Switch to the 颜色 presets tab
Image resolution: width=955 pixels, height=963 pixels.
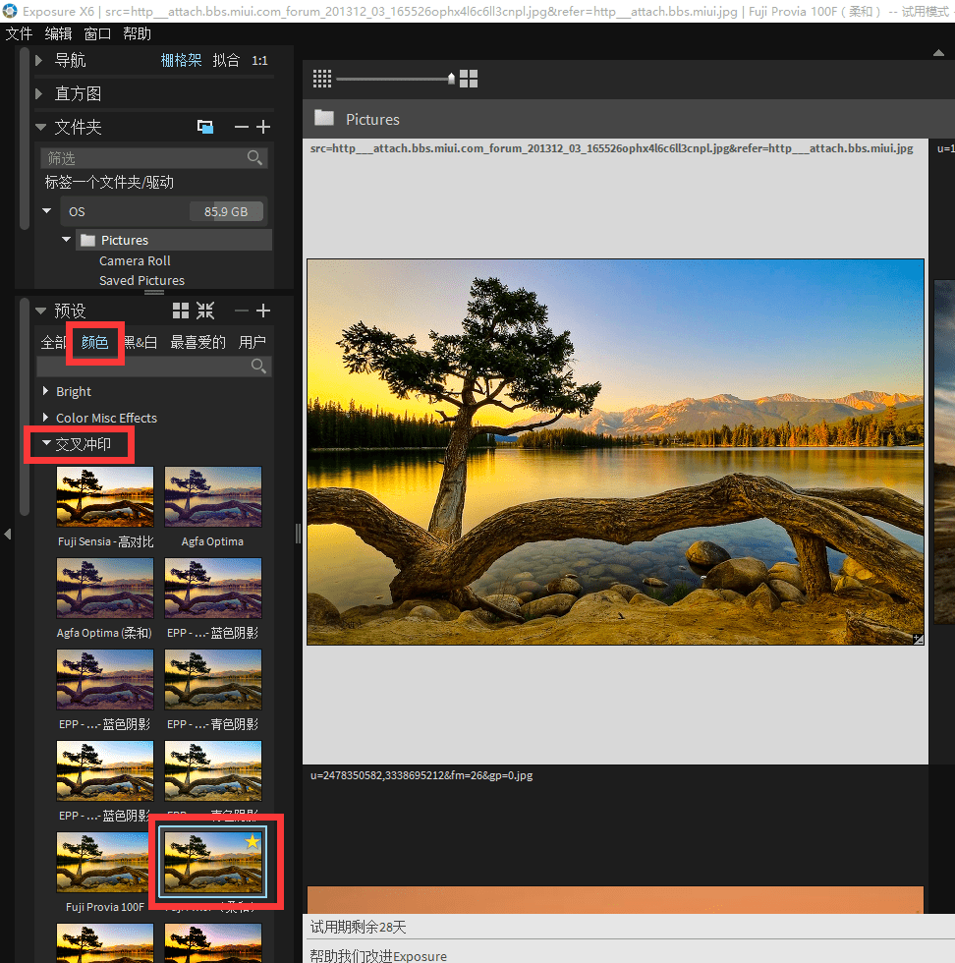(94, 342)
